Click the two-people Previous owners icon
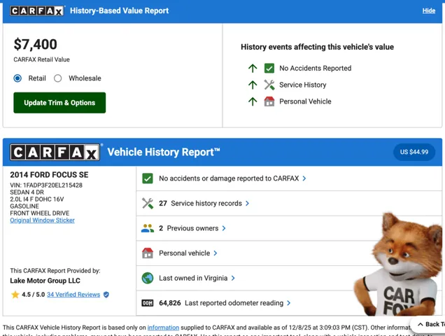 [148, 228]
